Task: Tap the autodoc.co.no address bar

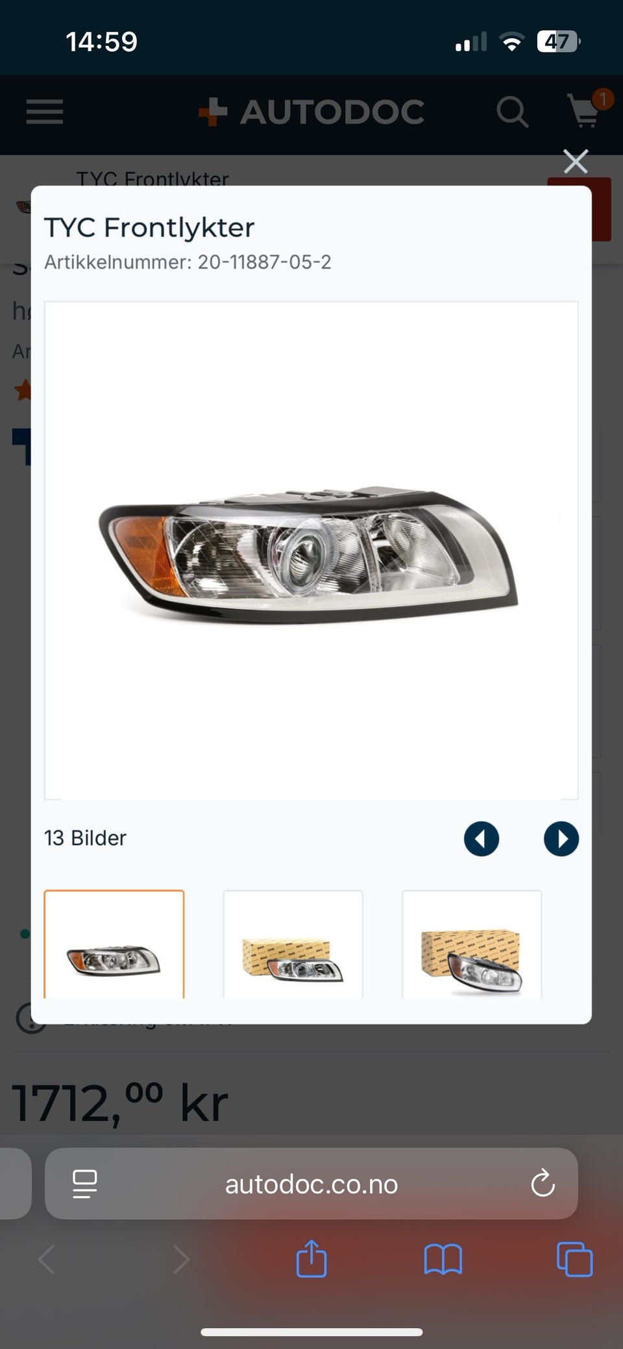Action: [311, 1185]
